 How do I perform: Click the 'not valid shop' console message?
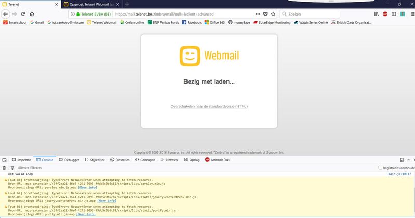(x=20, y=174)
